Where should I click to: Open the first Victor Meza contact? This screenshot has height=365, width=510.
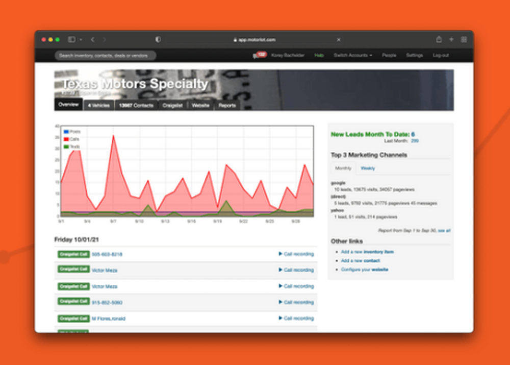click(x=105, y=271)
